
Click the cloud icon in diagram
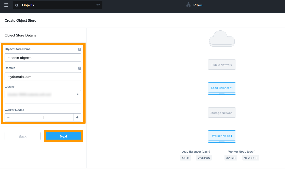tap(222, 38)
